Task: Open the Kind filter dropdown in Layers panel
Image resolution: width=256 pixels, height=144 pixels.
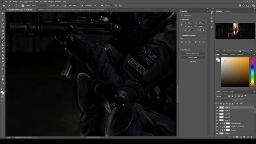Action: [221, 96]
